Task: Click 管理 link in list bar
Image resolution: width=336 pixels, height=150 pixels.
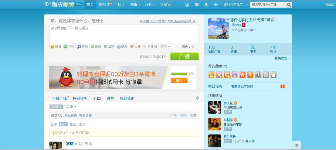Action: pos(193,115)
